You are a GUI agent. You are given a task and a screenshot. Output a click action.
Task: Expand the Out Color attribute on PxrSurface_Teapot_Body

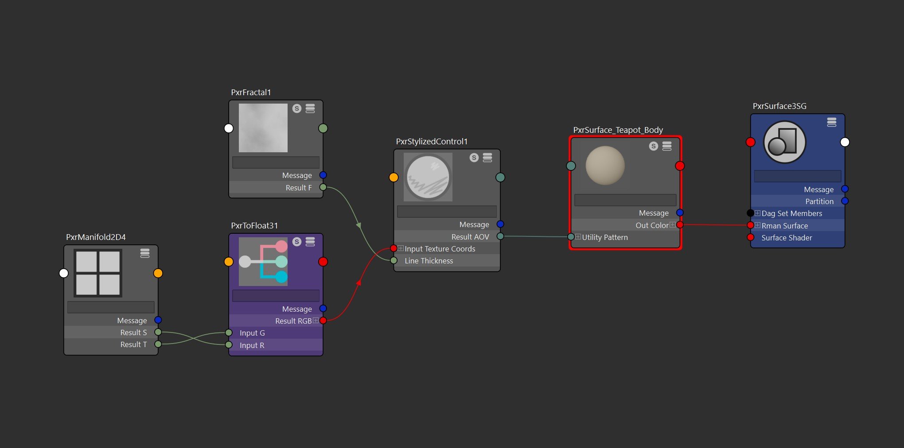(674, 224)
